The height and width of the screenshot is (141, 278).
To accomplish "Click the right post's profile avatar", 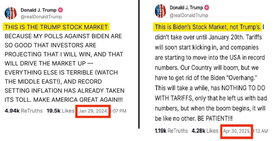I will (160, 11).
